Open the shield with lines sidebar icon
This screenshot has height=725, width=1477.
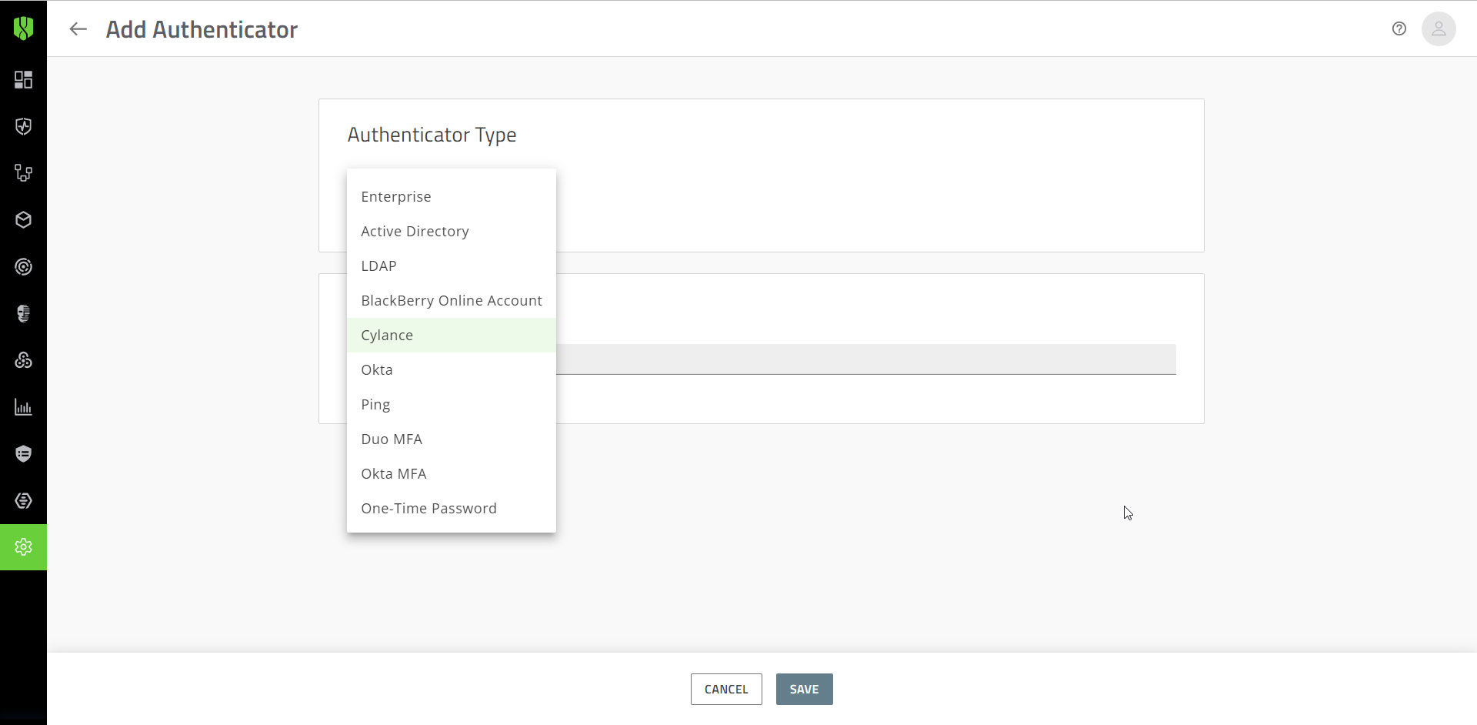(x=23, y=453)
